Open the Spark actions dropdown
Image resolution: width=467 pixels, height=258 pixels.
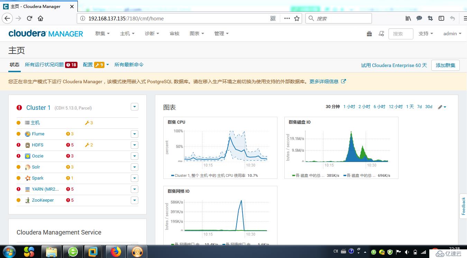coord(135,178)
